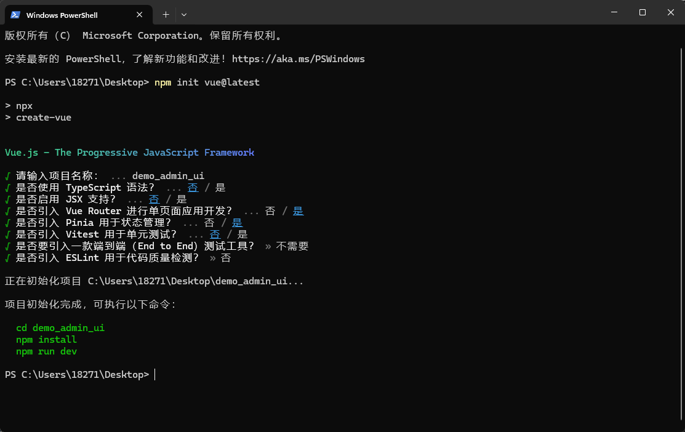Click the checkmark beside the Pinia prompt
The width and height of the screenshot is (685, 432).
click(6, 222)
